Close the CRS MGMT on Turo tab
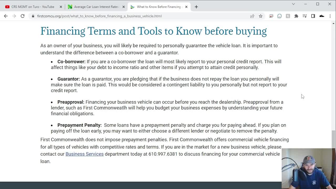The image size is (336, 189). click(x=61, y=7)
